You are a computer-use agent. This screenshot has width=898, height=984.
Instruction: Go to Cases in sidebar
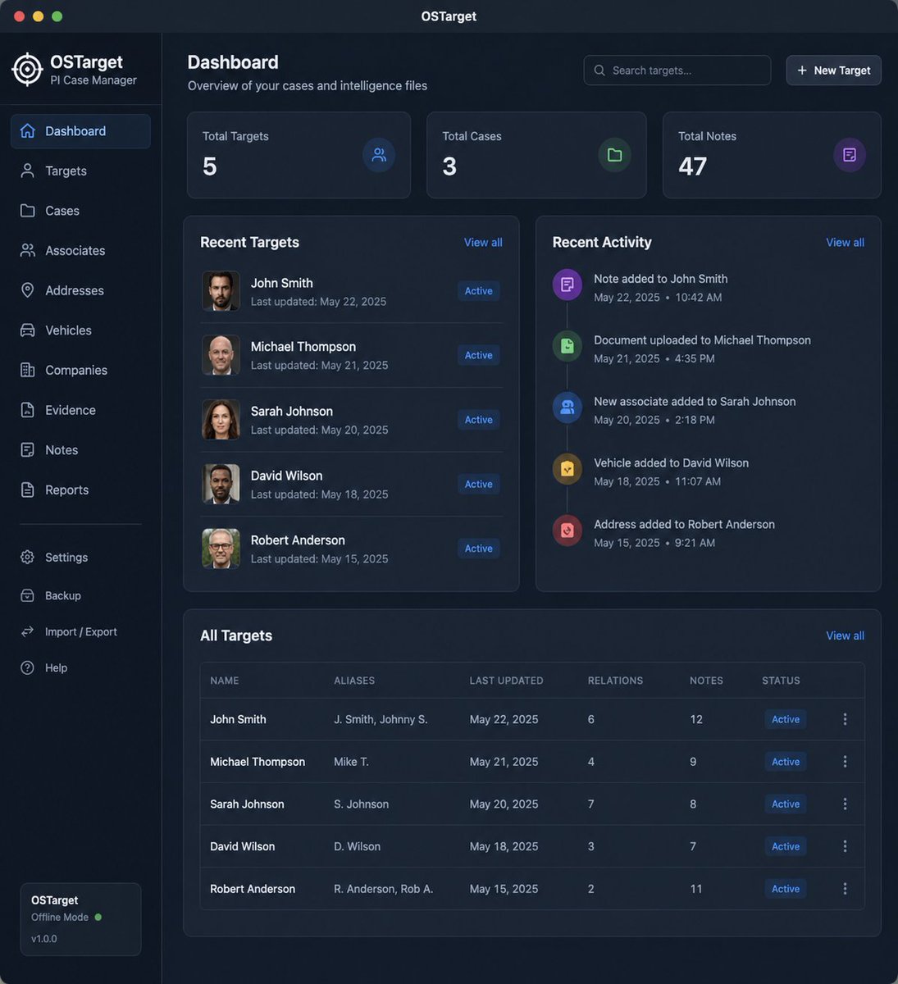80,211
